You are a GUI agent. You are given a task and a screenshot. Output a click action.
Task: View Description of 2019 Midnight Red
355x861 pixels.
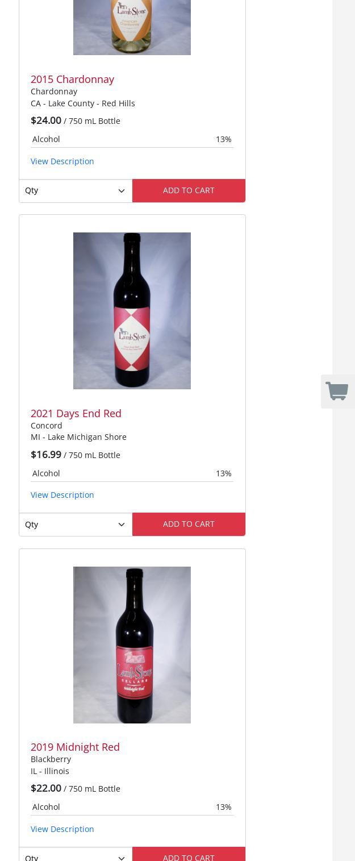point(62,829)
